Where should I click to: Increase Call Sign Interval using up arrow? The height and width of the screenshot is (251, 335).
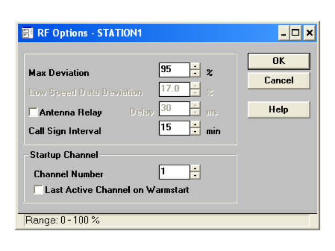click(x=195, y=124)
